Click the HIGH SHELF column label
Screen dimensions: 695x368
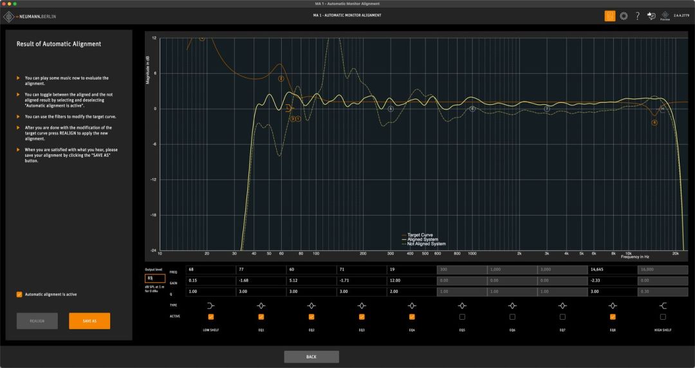(x=663, y=330)
